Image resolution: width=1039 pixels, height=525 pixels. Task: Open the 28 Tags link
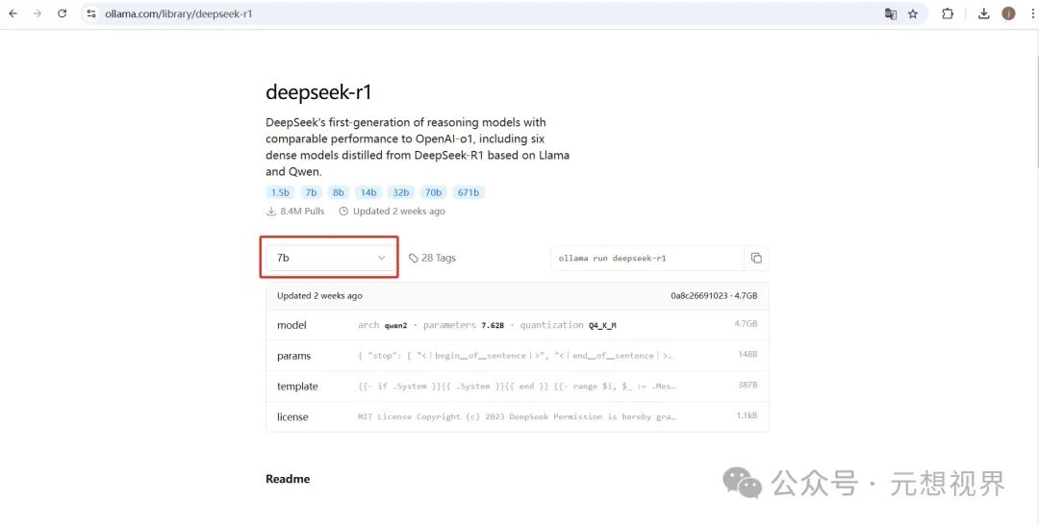click(x=432, y=259)
